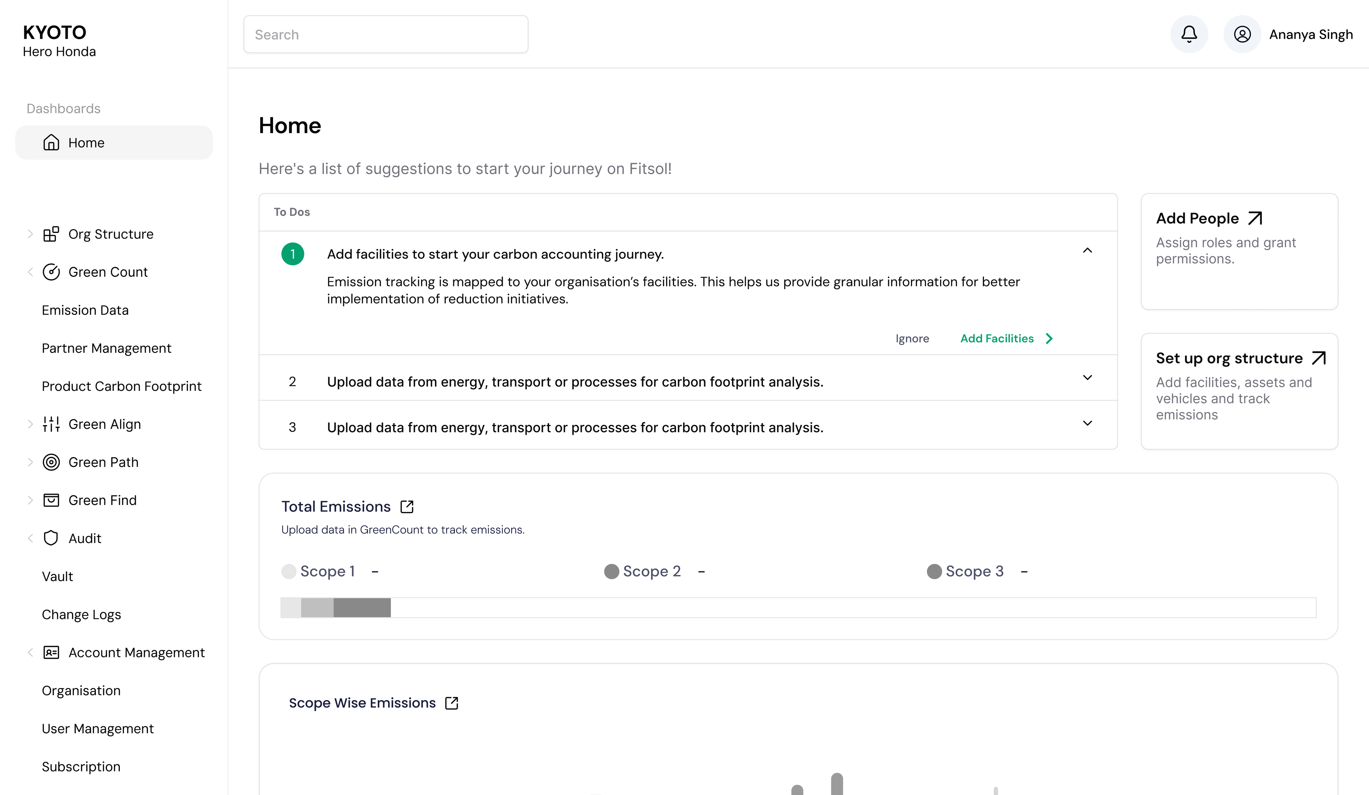Collapse the first to-do item
This screenshot has height=795, width=1369.
click(1087, 250)
